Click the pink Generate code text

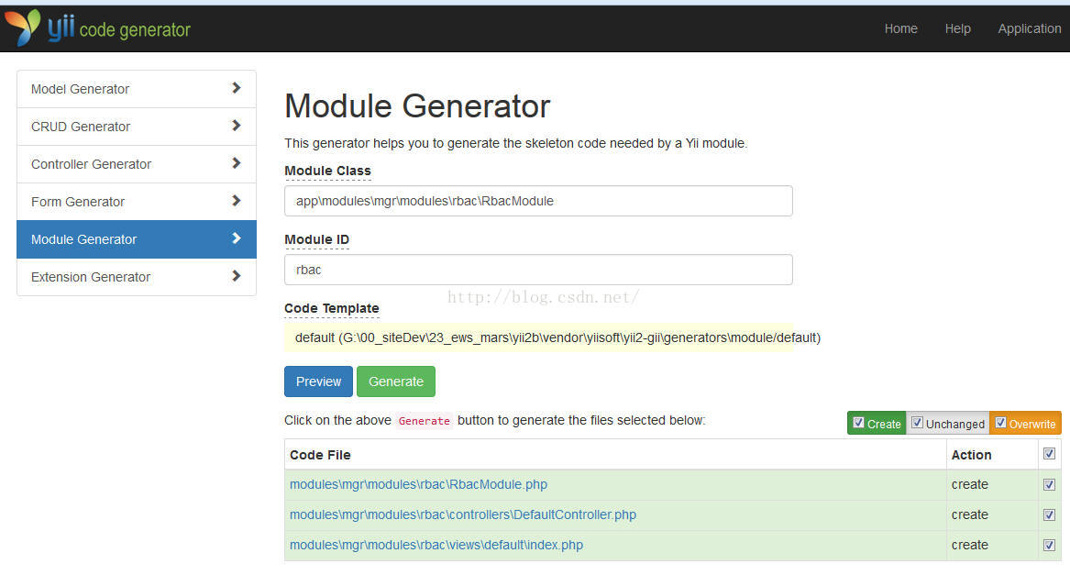[x=424, y=421]
